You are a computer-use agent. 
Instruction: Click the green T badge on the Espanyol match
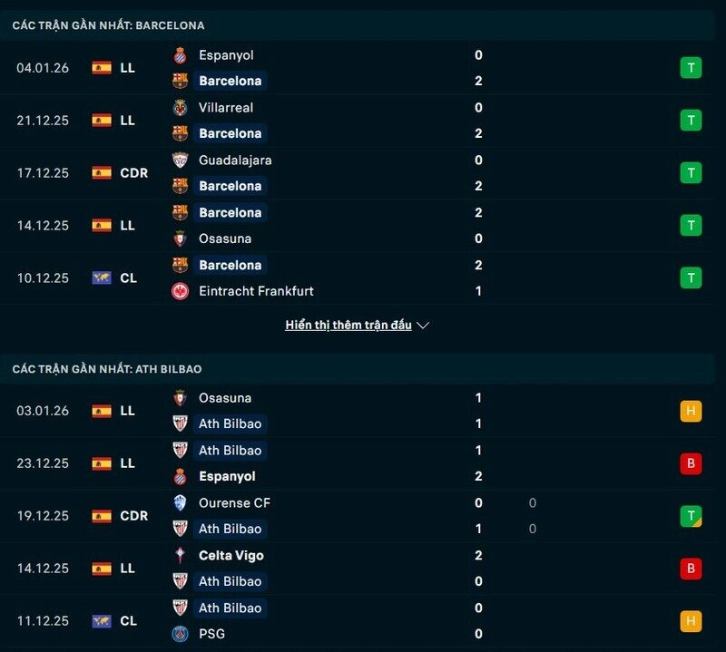coord(692,67)
